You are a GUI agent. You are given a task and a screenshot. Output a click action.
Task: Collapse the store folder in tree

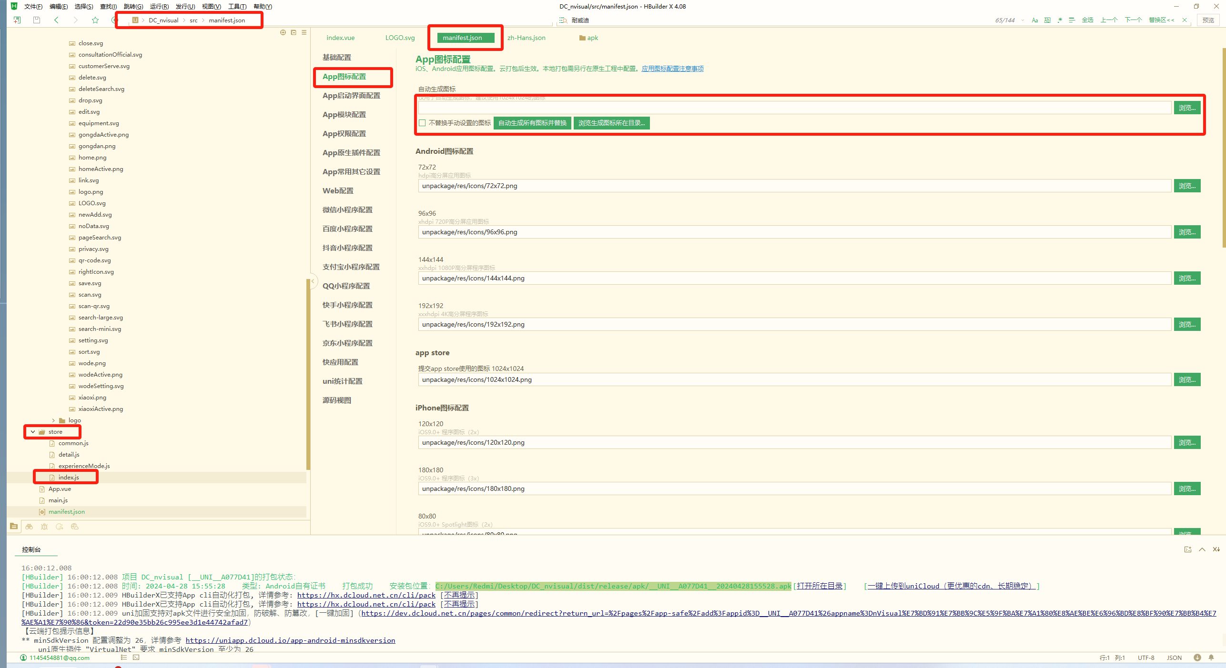[33, 432]
